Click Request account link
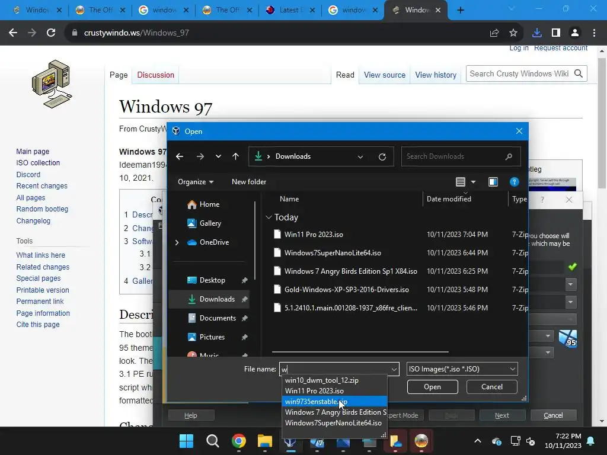This screenshot has width=607, height=455. pyautogui.click(x=561, y=48)
